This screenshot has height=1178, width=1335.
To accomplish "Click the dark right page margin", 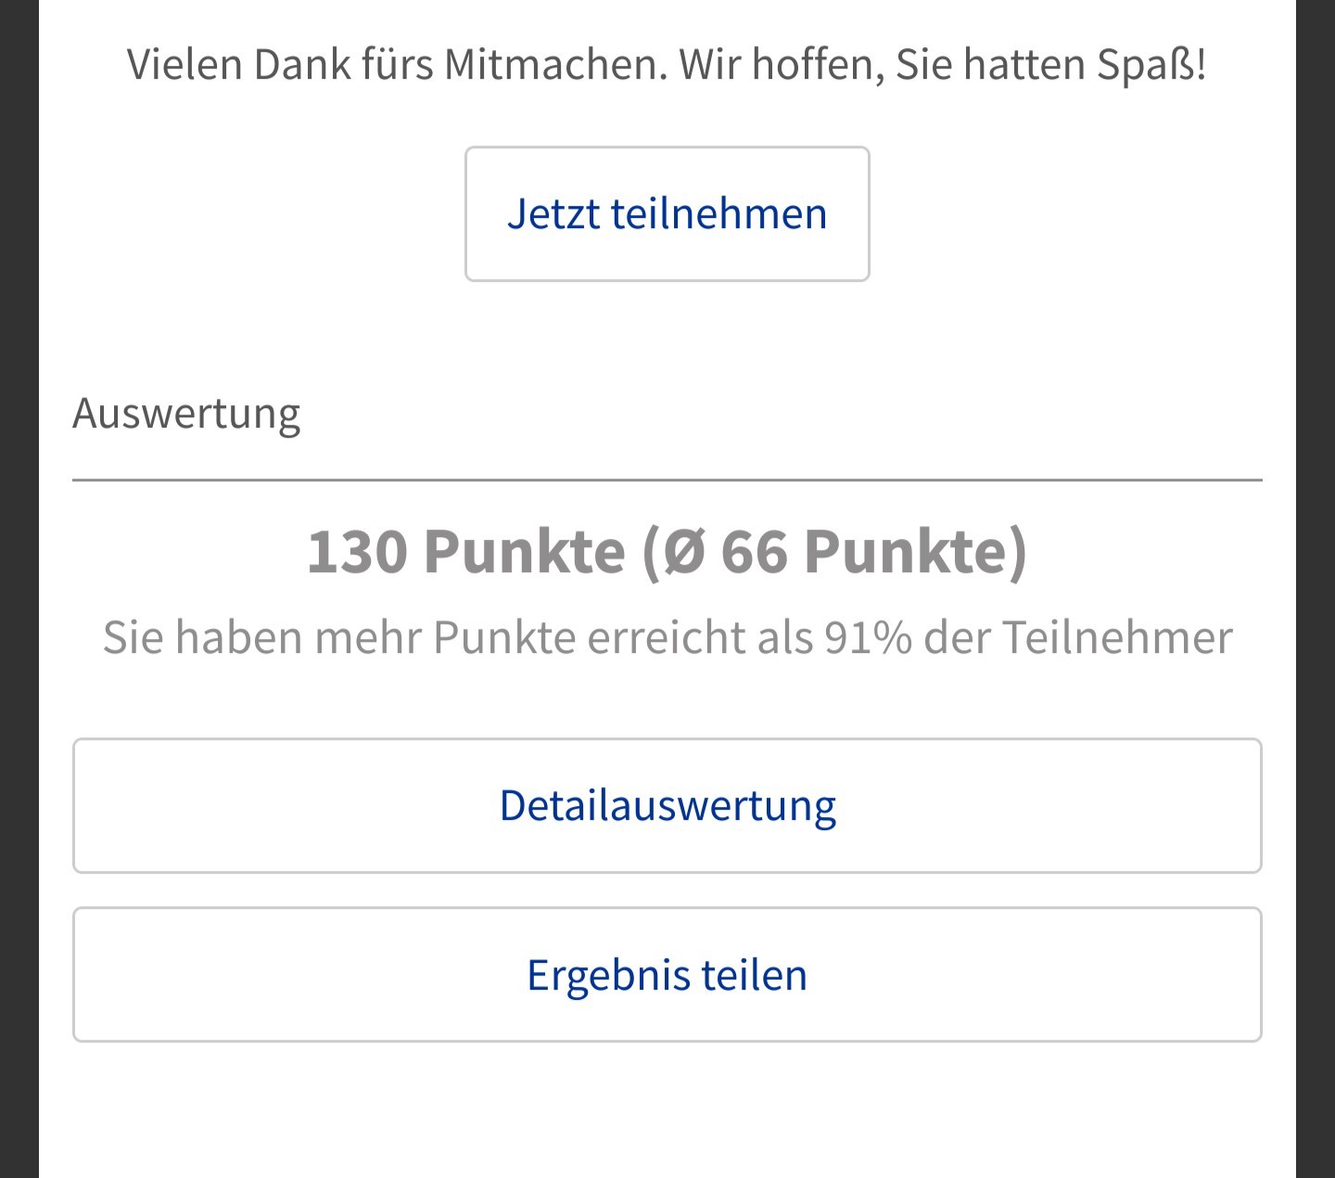I will [1316, 589].
